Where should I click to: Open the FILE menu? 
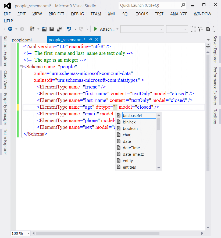pos(7,14)
